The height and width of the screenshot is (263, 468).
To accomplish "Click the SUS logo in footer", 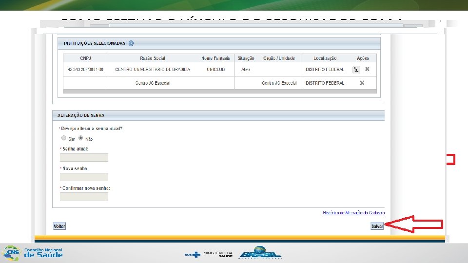I will [193, 255].
